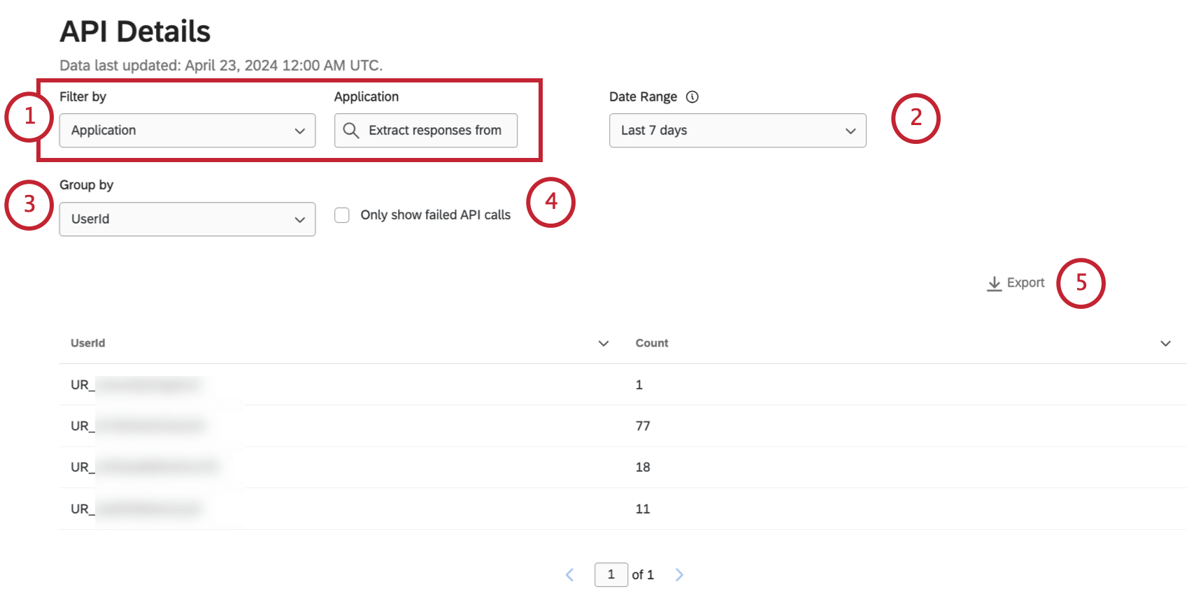The height and width of the screenshot is (594, 1189).
Task: Click the search magnifier icon in Application field
Action: pos(351,131)
